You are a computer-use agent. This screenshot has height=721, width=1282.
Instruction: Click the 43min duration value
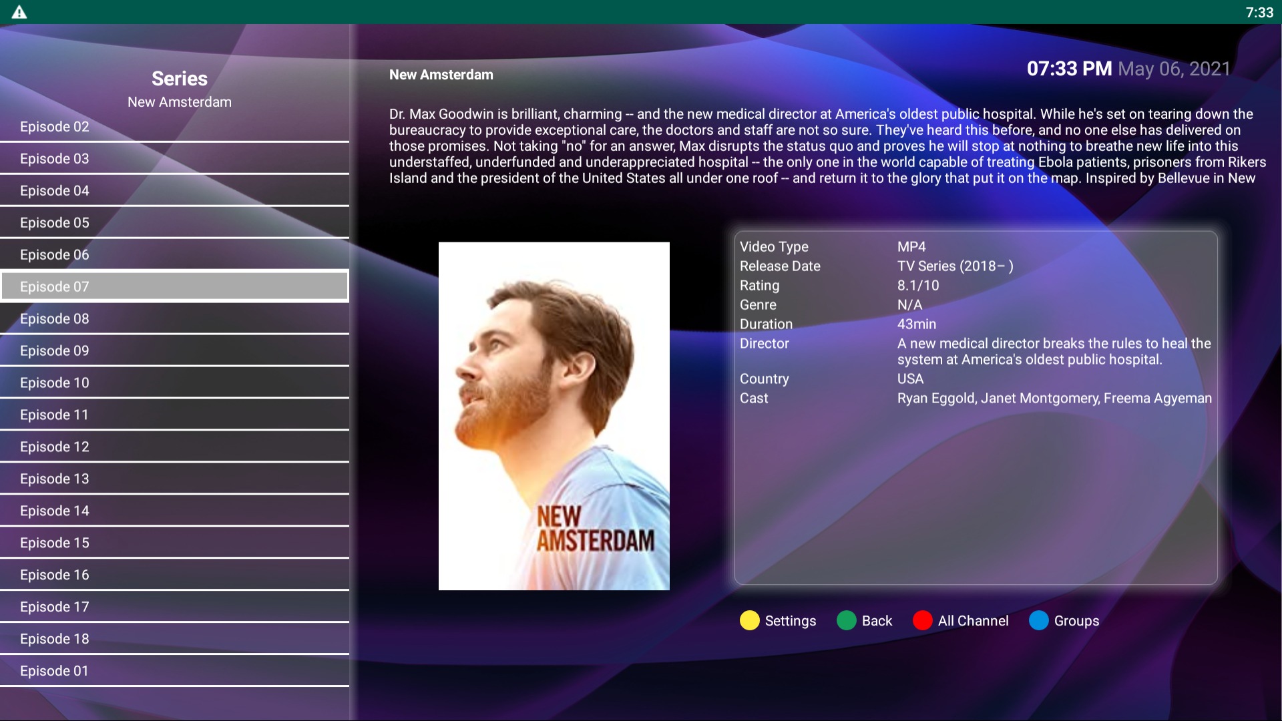917,324
